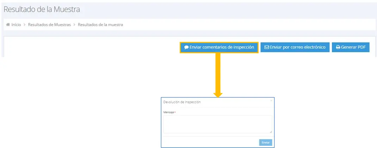Click the speech bubble comment icon
Image resolution: width=377 pixels, height=148 pixels.
pos(186,48)
